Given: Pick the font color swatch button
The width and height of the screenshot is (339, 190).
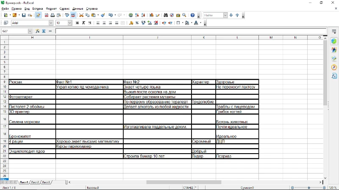Looking at the screenshot, I should pos(196,23).
